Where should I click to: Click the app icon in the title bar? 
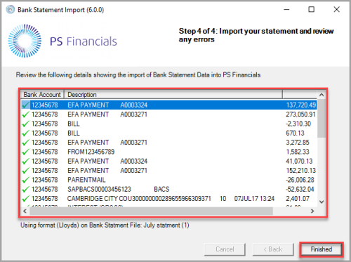pyautogui.click(x=11, y=10)
